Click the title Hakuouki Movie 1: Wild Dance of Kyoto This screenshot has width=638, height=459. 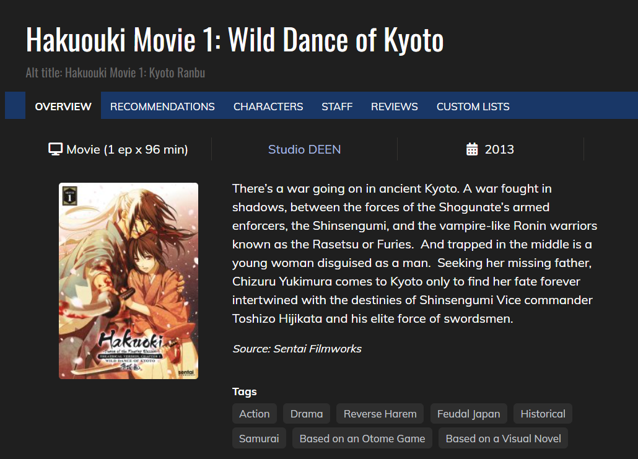pyautogui.click(x=235, y=40)
